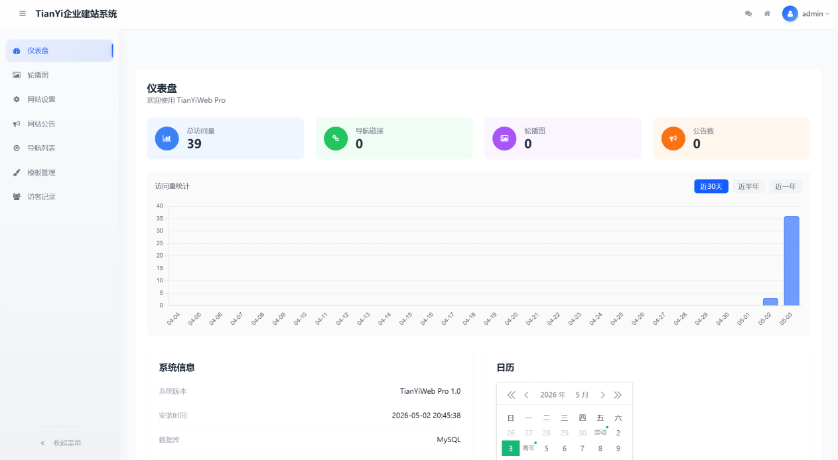This screenshot has height=460, width=838.
Task: Expand the admin account dropdown
Action: (x=815, y=13)
